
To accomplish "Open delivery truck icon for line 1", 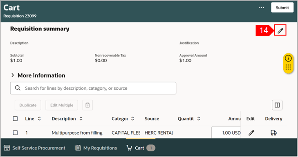I will pyautogui.click(x=273, y=133).
